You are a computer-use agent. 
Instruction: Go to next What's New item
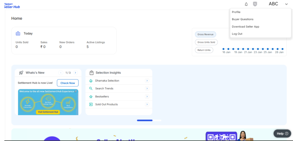coord(75,73)
